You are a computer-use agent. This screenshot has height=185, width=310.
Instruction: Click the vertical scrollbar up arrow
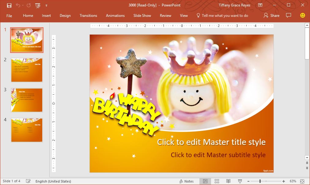click(307, 25)
